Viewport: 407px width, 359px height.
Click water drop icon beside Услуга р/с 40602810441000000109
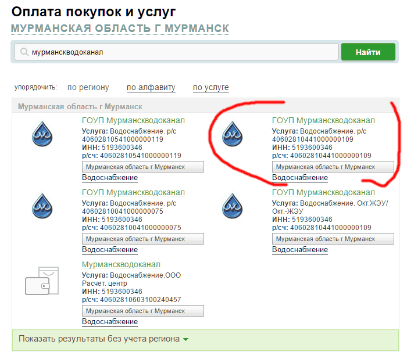(x=233, y=134)
